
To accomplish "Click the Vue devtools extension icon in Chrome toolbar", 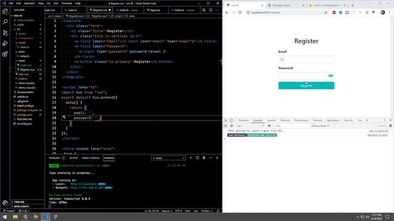I will (374, 12).
